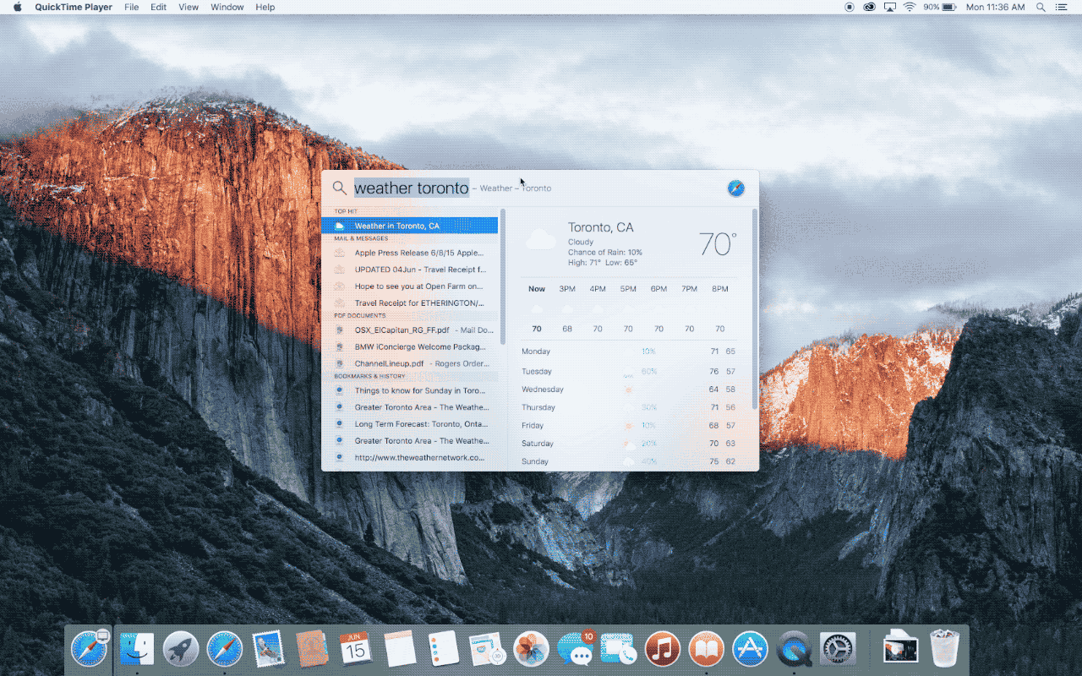The width and height of the screenshot is (1082, 676).
Task: Select the 'Weather in Toronto, CA' top hit
Action: click(x=410, y=225)
